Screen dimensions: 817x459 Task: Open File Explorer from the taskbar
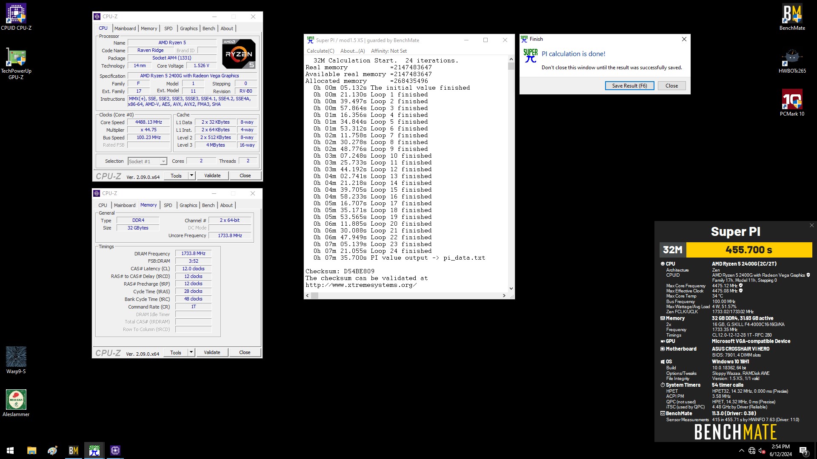pyautogui.click(x=31, y=450)
